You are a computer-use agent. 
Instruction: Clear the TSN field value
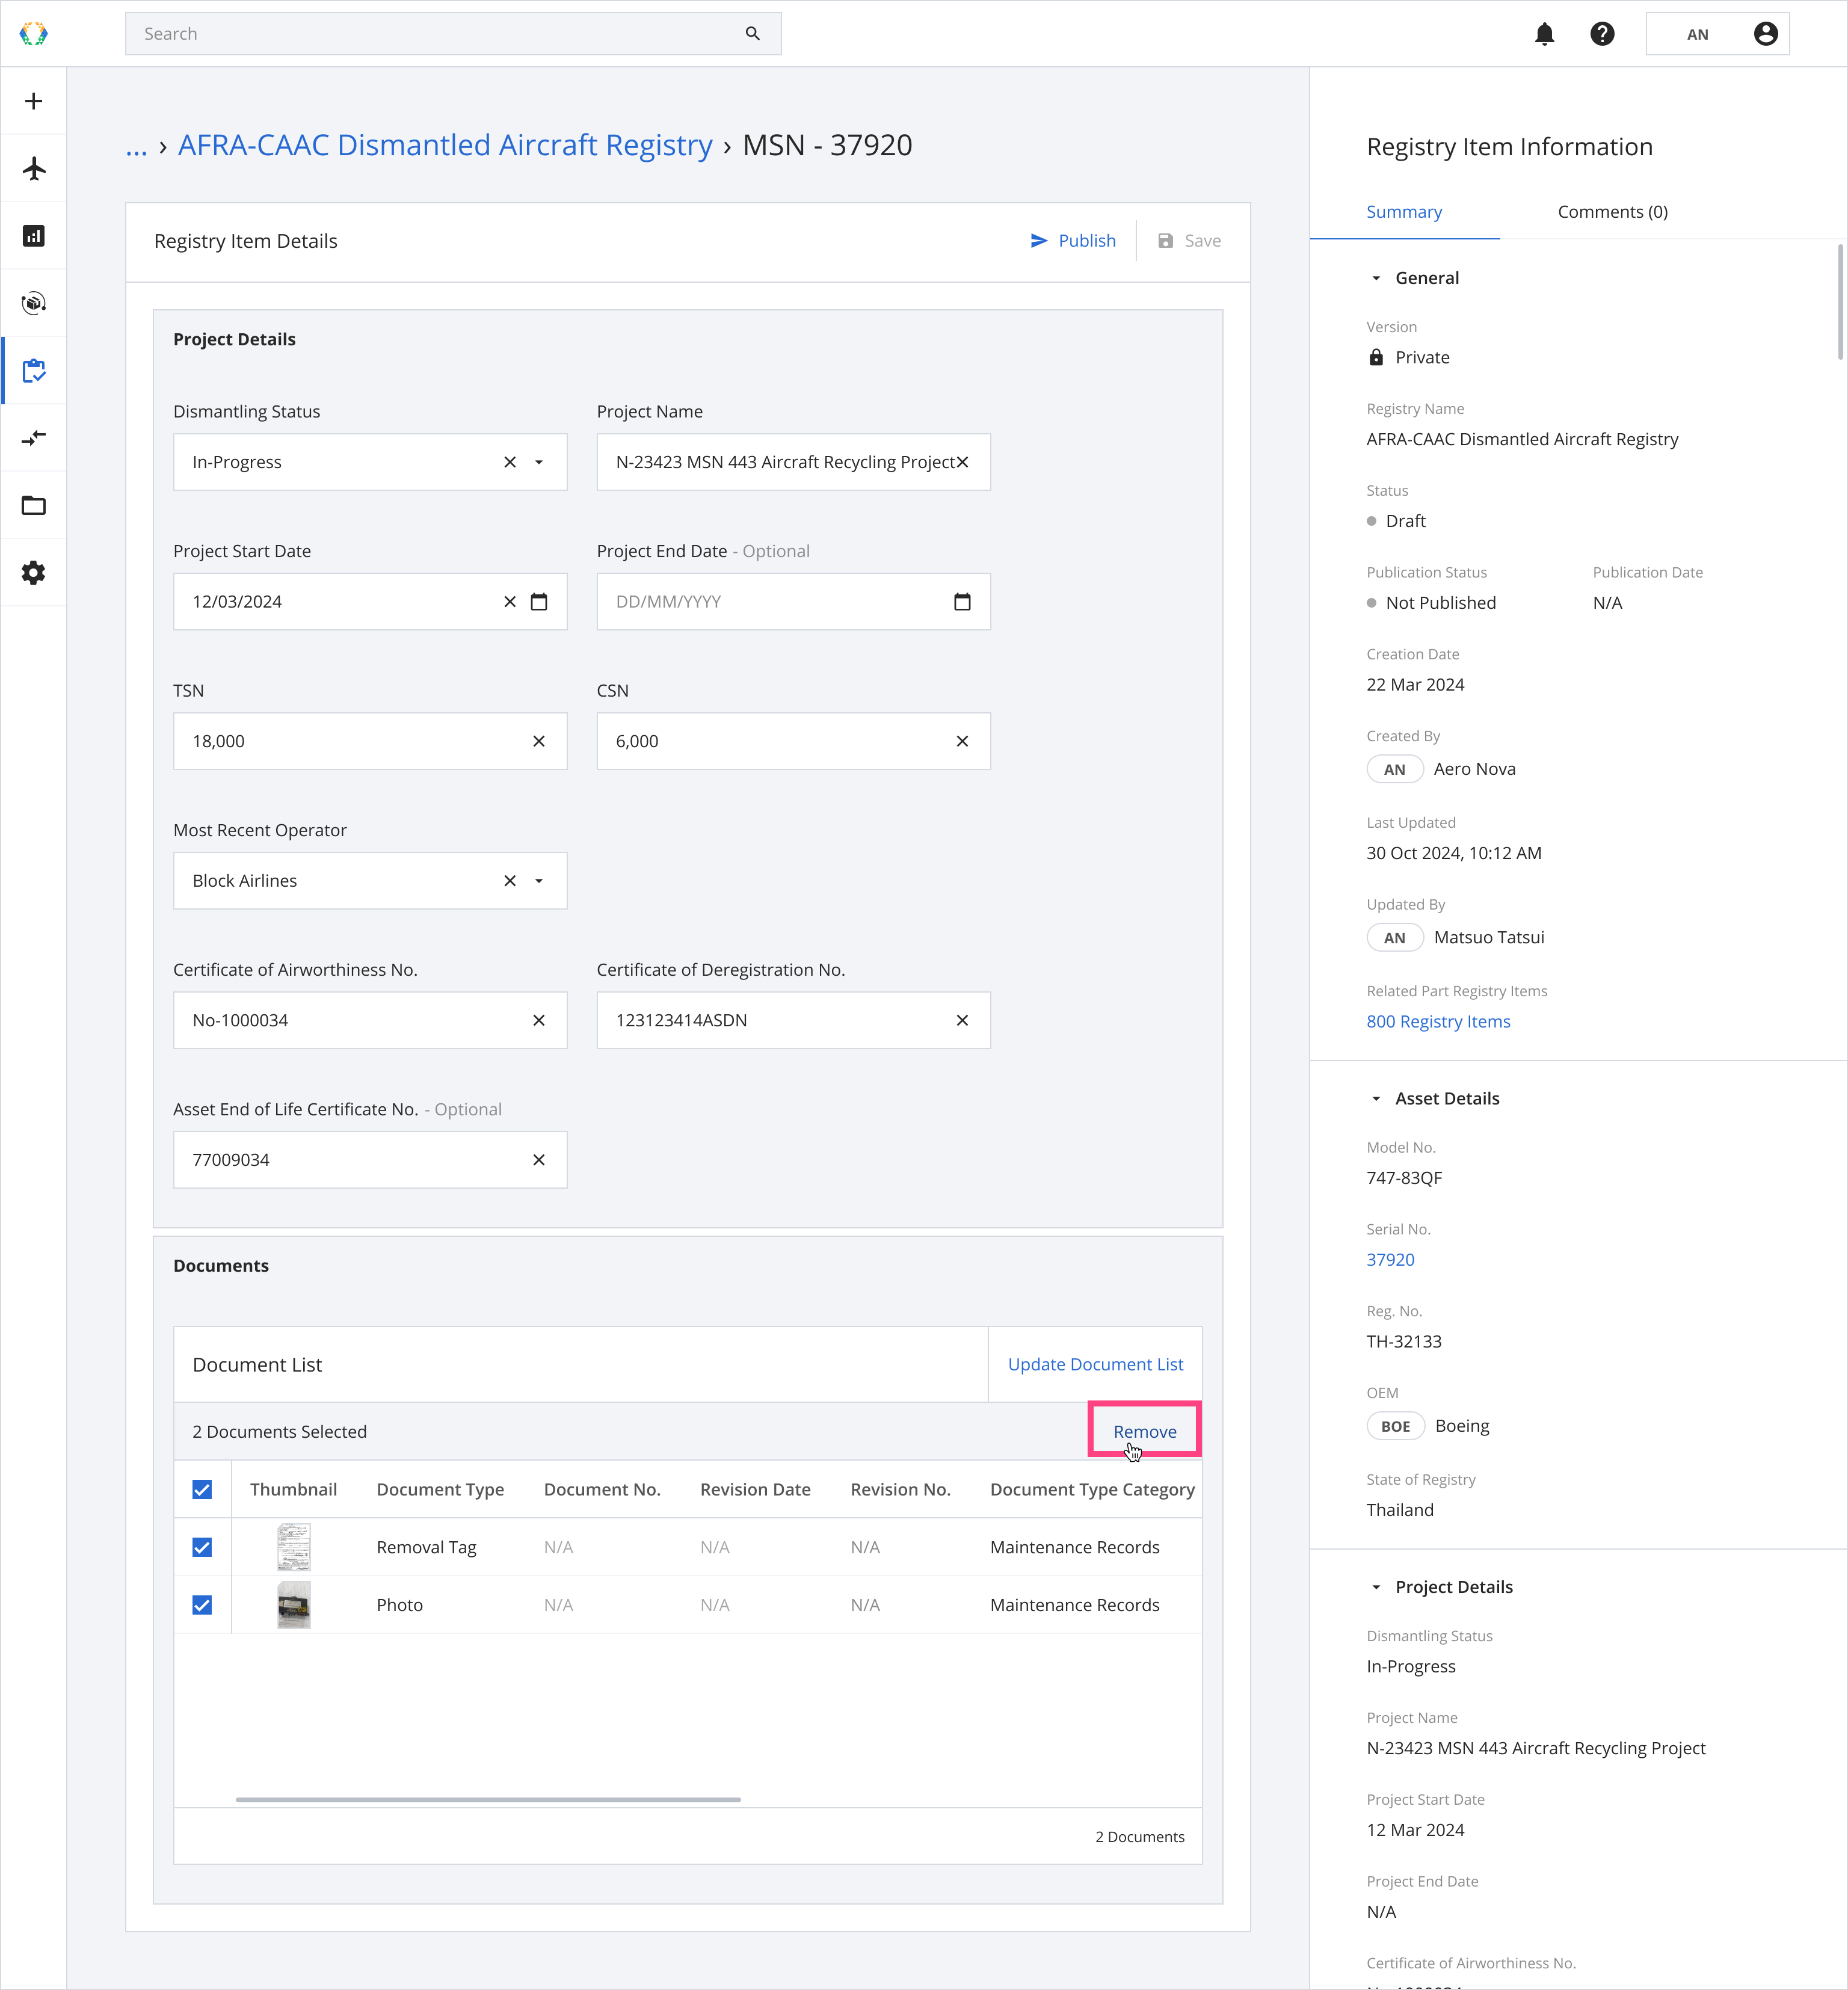coord(539,741)
